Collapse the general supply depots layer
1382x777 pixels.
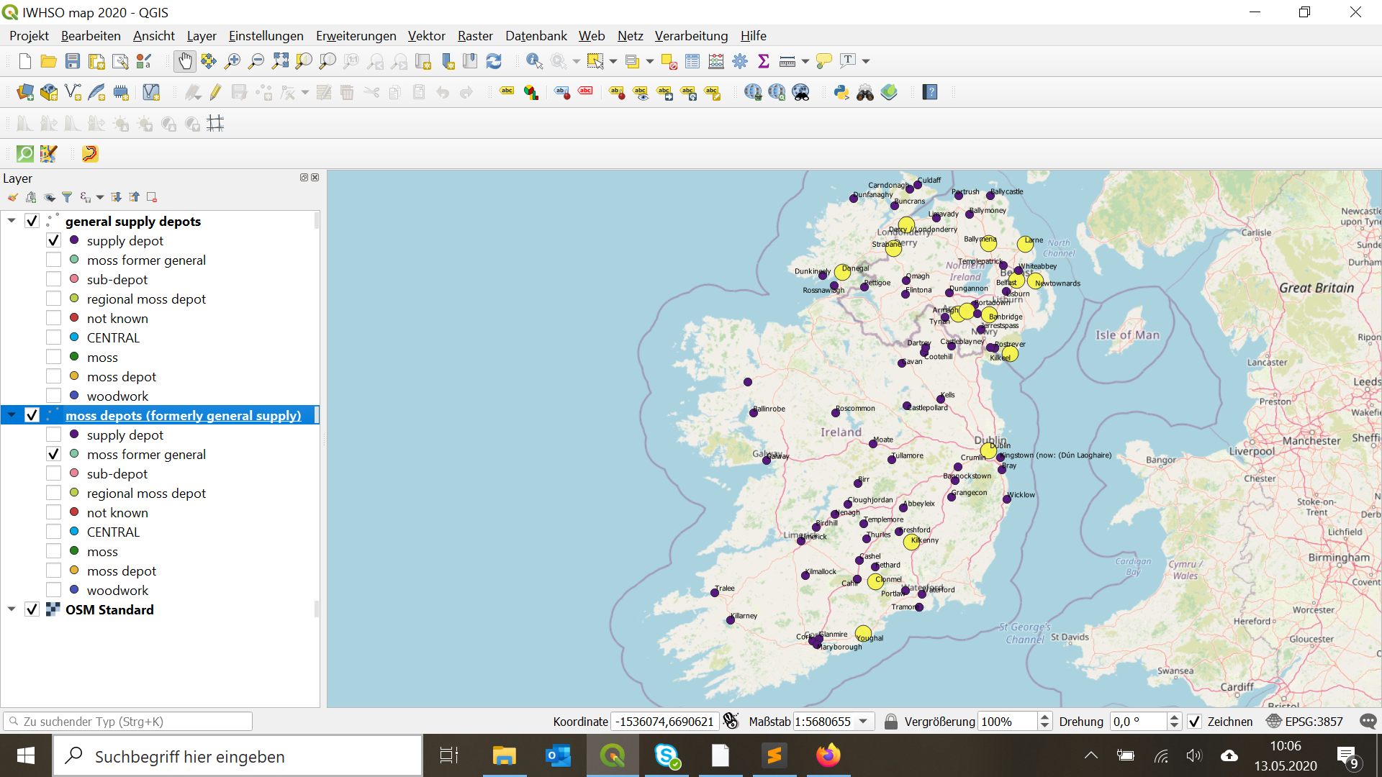(11, 221)
